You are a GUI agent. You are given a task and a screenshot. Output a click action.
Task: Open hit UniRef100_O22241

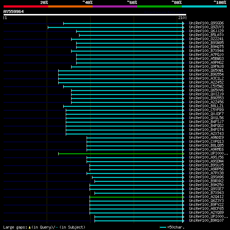click(206, 39)
